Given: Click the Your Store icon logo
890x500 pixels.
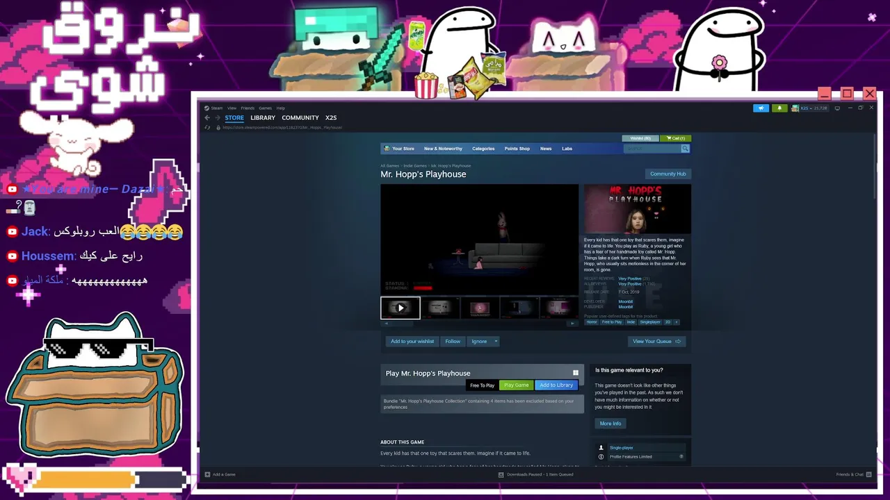Looking at the screenshot, I should (x=387, y=149).
